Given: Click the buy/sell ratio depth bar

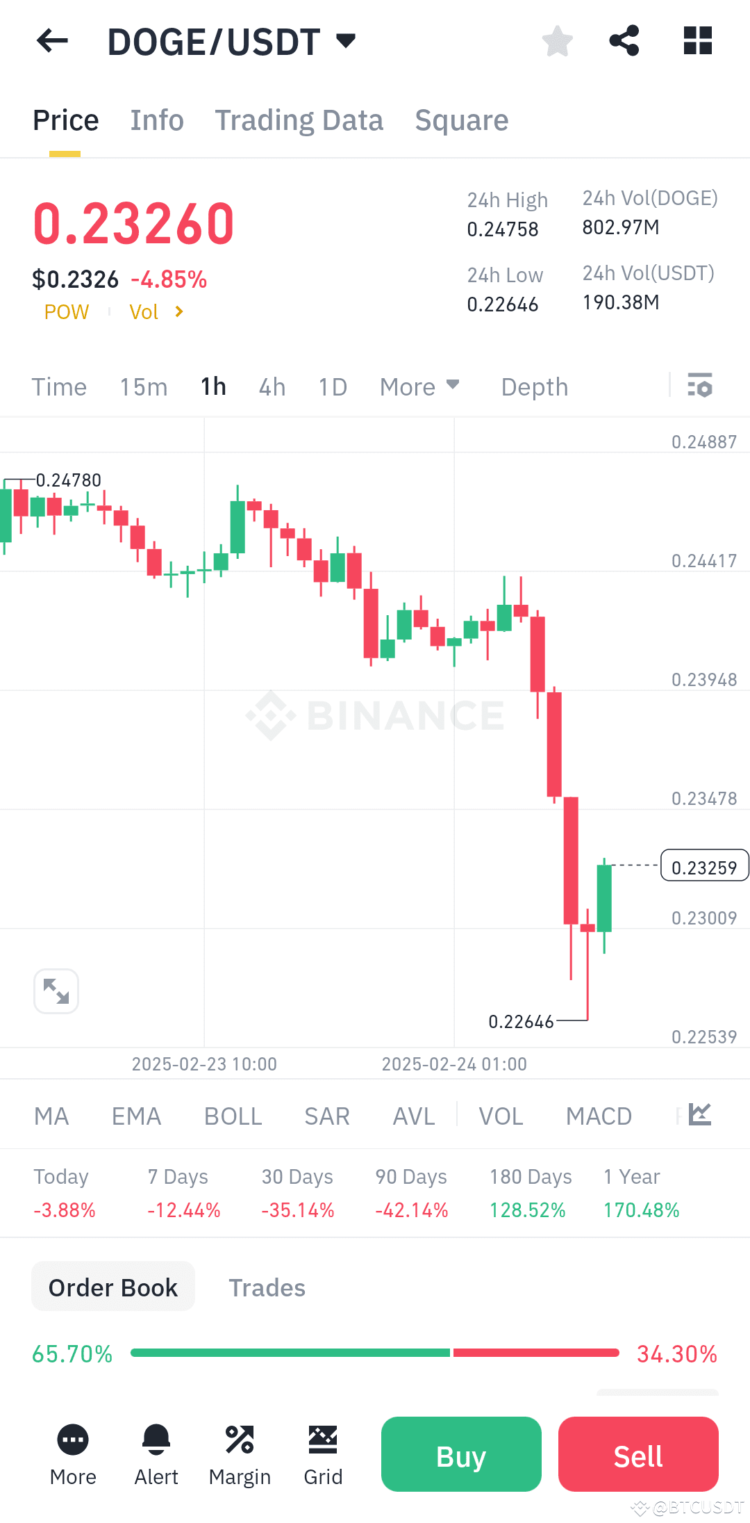Looking at the screenshot, I should (375, 1351).
